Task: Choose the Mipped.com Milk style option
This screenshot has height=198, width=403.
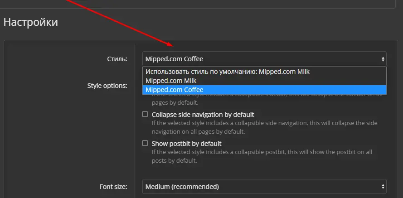Action: tap(264, 81)
